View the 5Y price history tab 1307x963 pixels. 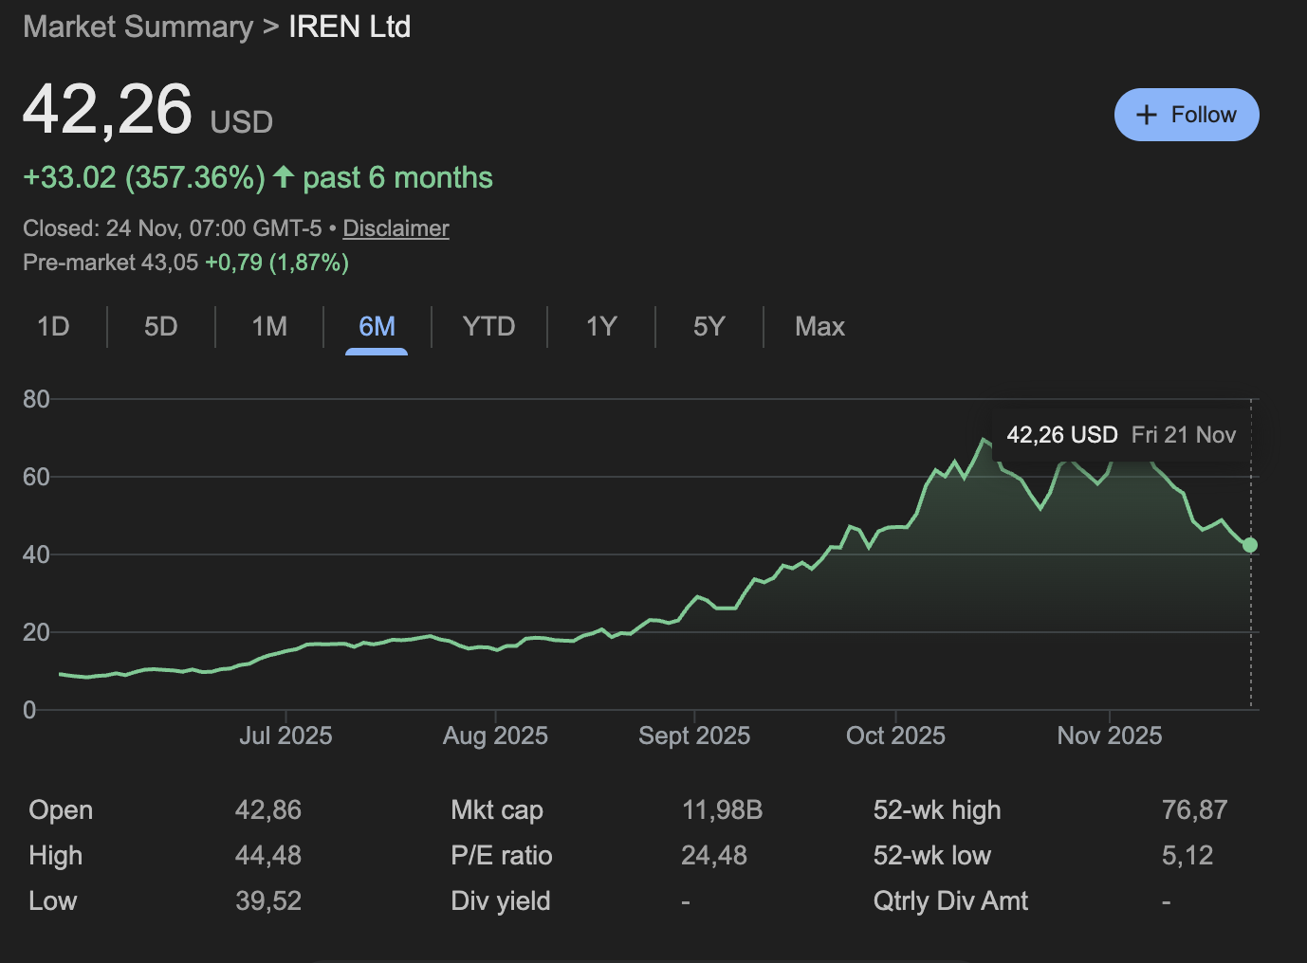tap(709, 327)
